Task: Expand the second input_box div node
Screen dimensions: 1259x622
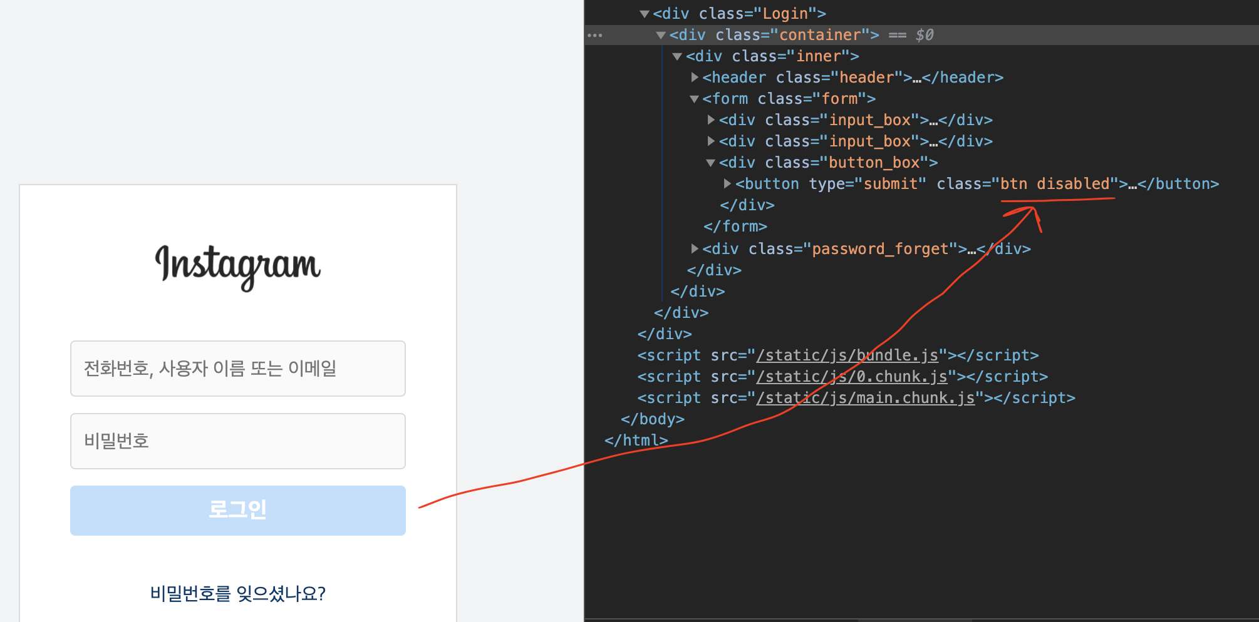Action: click(x=710, y=141)
